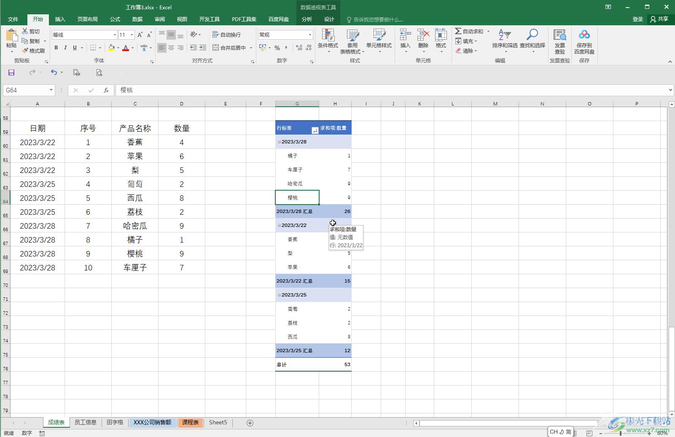
Task: Click the percent style icon
Action: (x=277, y=48)
